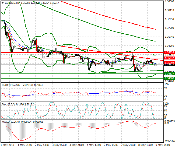175x148 pixels.
Task: Click the 1.36740 price axis value
Action: (169, 37)
